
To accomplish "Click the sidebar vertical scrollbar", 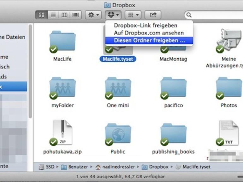I will [x=30, y=71].
